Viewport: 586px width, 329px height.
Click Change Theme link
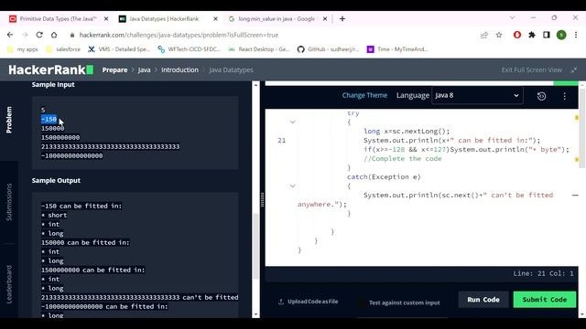click(x=364, y=95)
